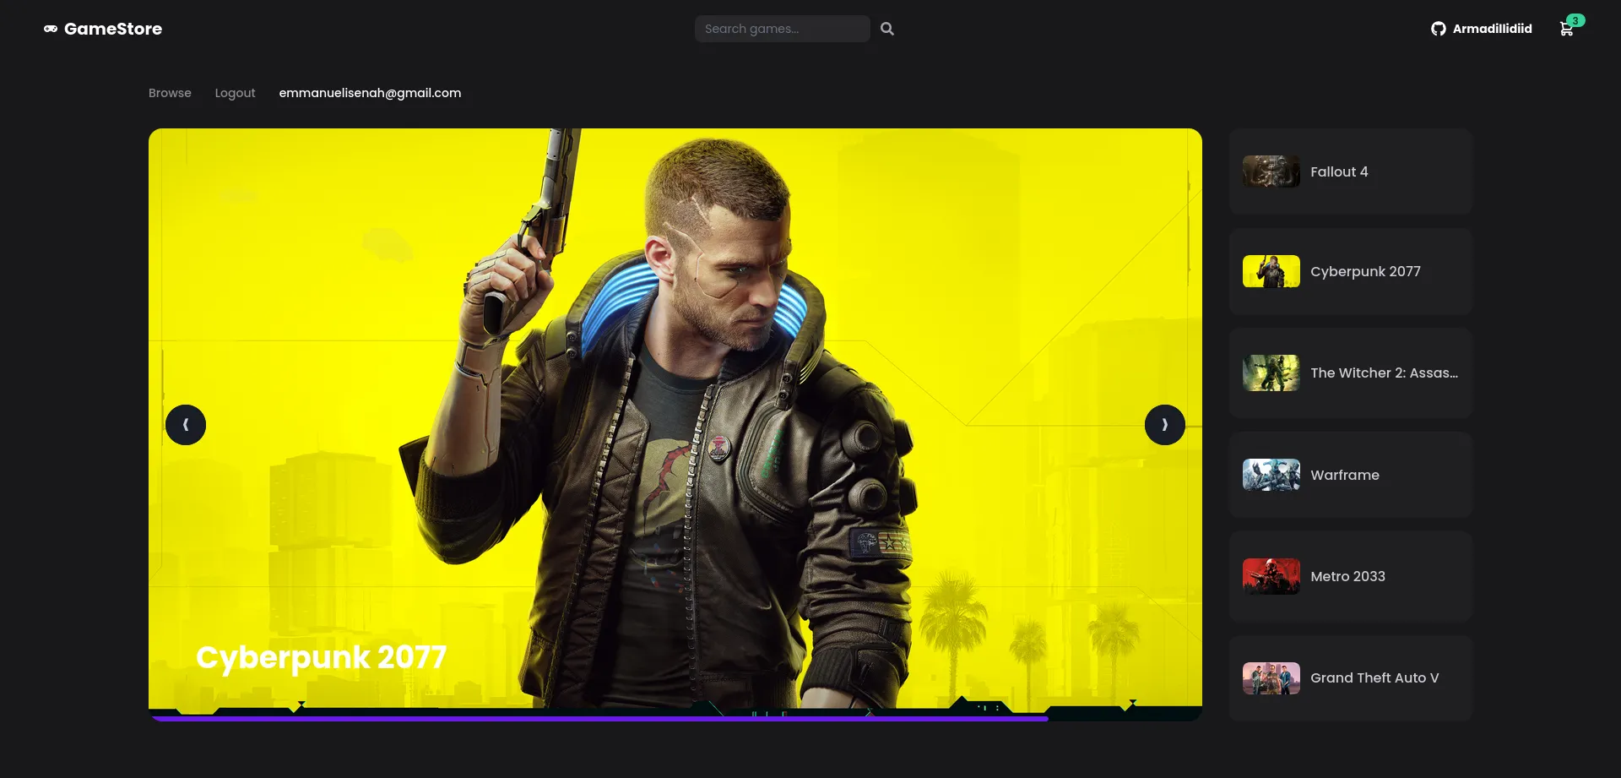Open The Witcher 2: Assassins card

[1349, 373]
